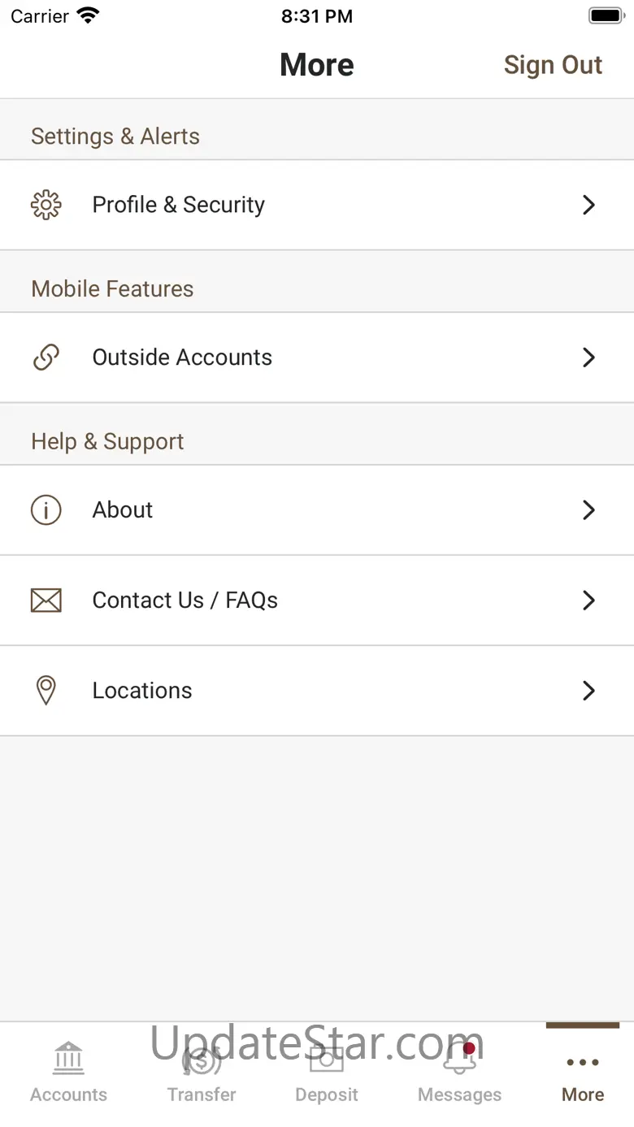Viewport: 634px width, 1127px height.
Task: Open the About chevron arrow
Action: pos(589,510)
